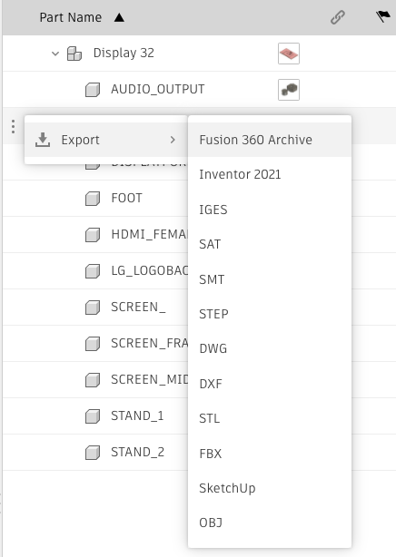Click the SCREEN_MID part cube icon
This screenshot has height=557, width=396.
(93, 380)
